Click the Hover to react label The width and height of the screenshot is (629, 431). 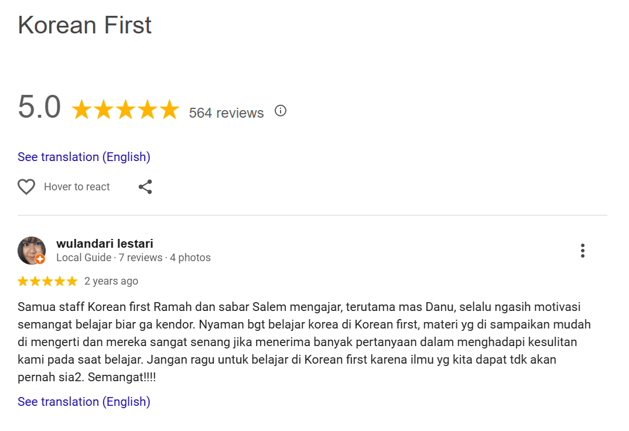(77, 187)
